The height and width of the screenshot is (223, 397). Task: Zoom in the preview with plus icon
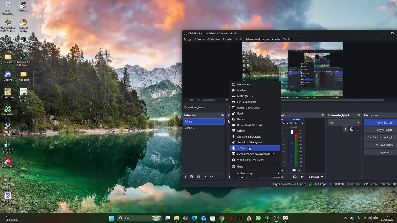(198, 100)
